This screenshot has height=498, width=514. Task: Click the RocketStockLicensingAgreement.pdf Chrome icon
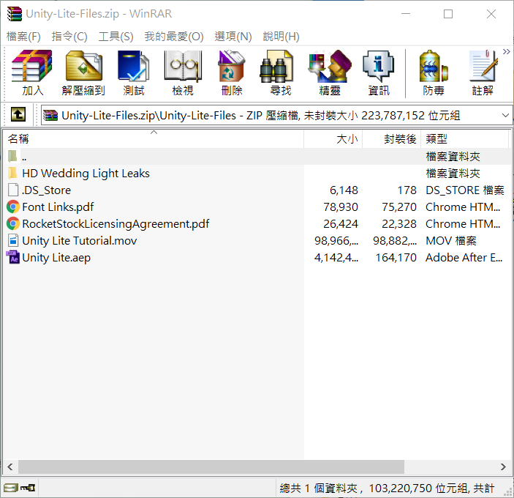click(x=12, y=224)
